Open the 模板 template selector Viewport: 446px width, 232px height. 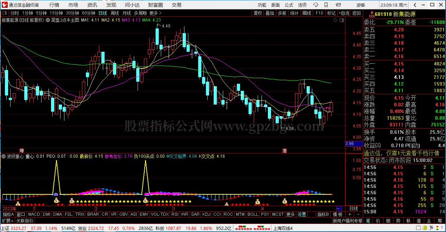338,214
